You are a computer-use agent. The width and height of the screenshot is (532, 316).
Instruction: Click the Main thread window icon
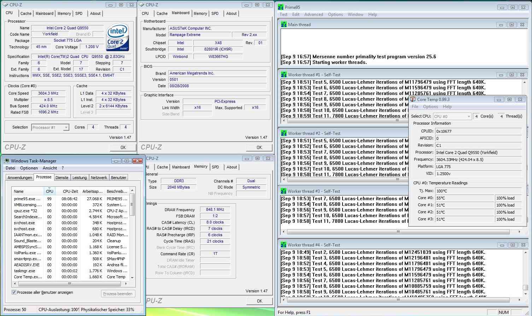pyautogui.click(x=283, y=24)
